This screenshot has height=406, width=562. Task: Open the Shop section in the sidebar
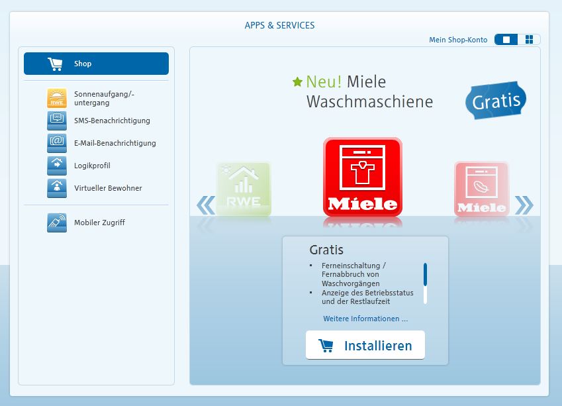coord(96,64)
